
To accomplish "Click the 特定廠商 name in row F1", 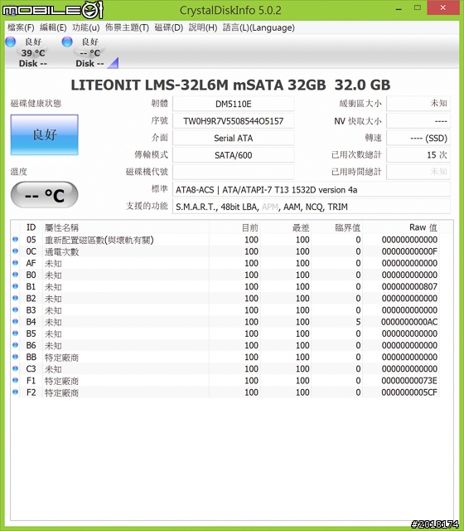I will (62, 381).
